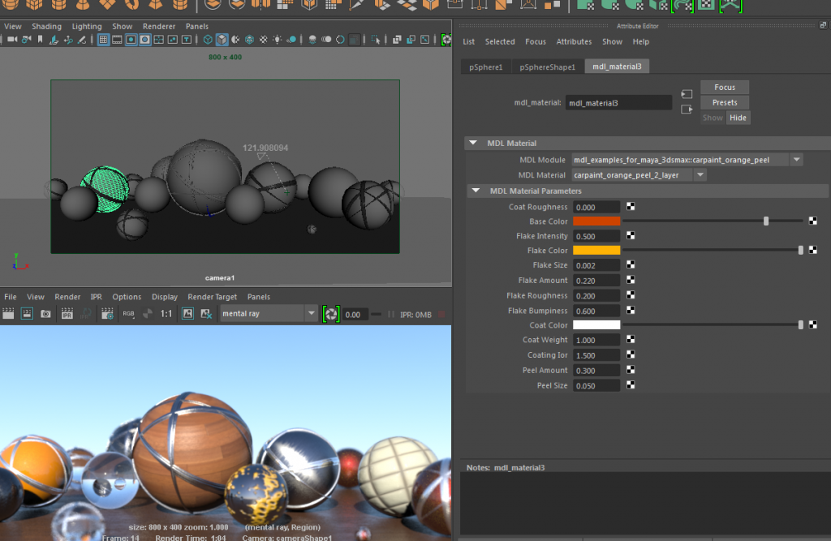Take a snapshot in the Render View
The width and height of the screenshot is (831, 541).
coord(45,312)
